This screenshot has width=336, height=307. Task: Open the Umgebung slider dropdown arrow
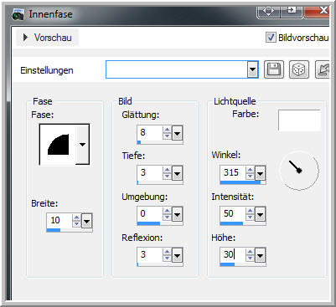[x=177, y=215]
